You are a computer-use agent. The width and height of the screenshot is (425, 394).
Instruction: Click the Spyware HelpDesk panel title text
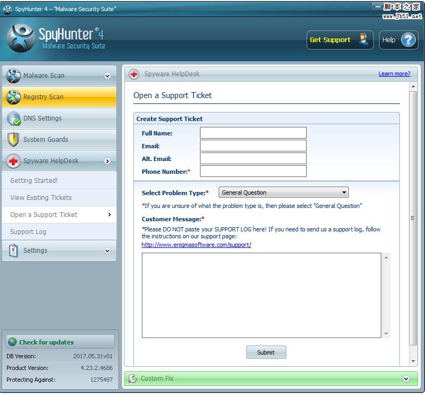pyautogui.click(x=172, y=74)
